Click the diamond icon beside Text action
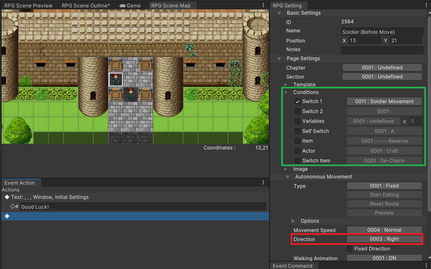 [7, 197]
